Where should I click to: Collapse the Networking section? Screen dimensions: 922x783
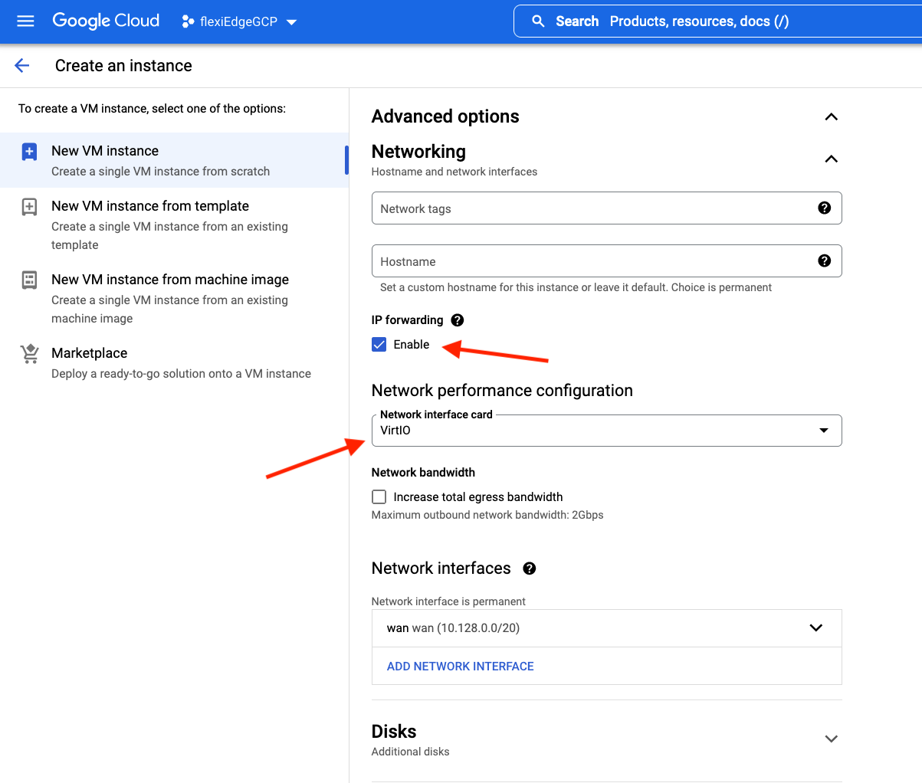click(x=831, y=159)
